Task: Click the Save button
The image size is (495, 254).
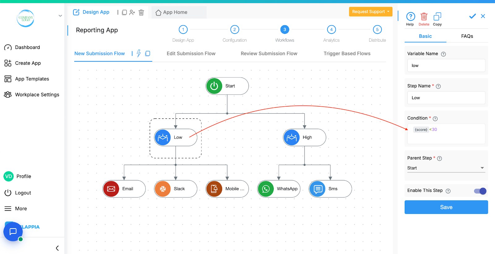Action: tap(446, 207)
